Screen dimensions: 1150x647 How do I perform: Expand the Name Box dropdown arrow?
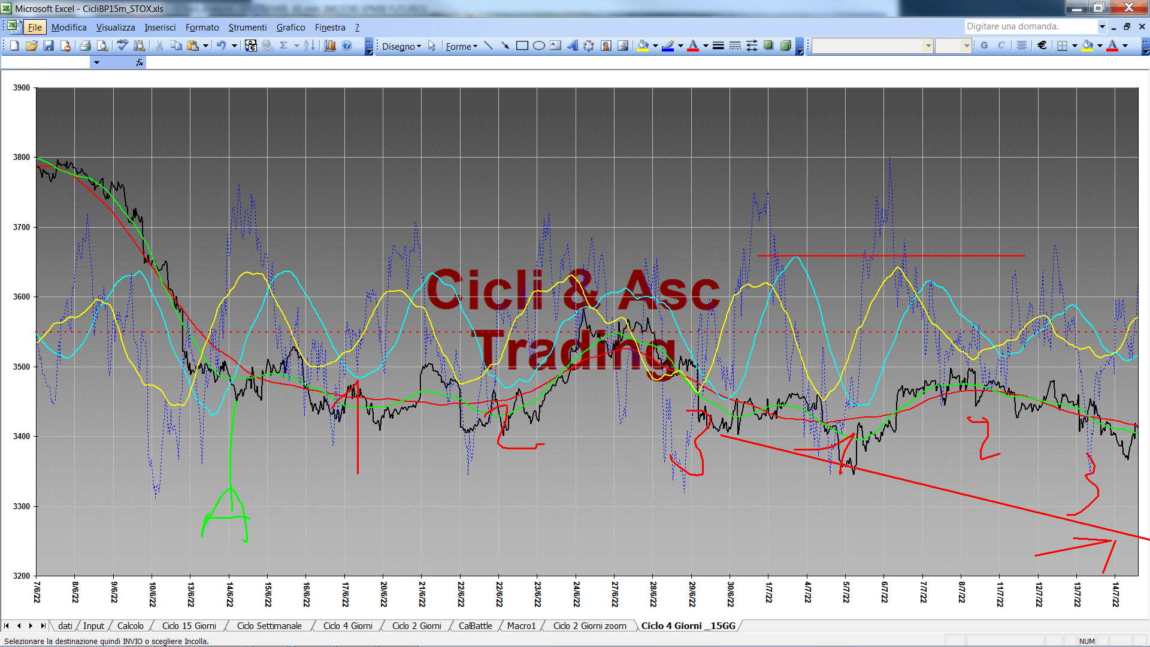tap(96, 62)
